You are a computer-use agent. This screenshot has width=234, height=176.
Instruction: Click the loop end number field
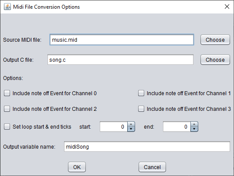[177, 127]
